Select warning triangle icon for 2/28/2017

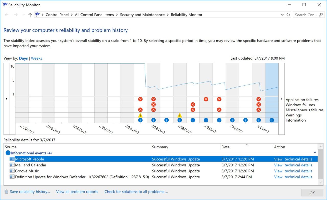coord(180,115)
